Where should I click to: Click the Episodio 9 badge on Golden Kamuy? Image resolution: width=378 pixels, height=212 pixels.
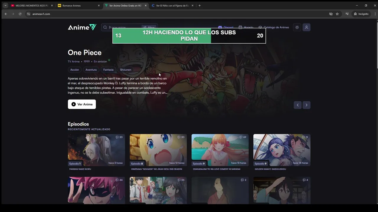(260, 163)
